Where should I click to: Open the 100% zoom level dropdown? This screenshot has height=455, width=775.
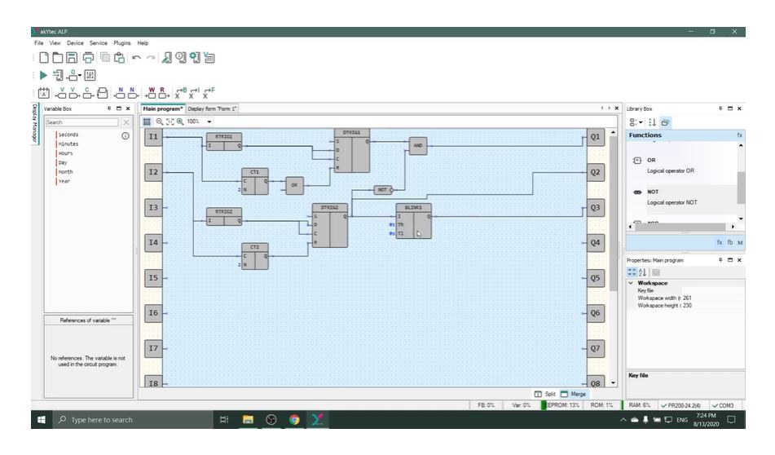click(x=209, y=121)
